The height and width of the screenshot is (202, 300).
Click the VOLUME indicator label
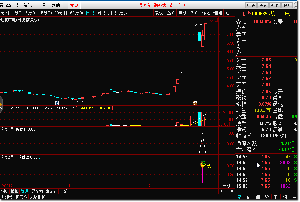point(8,108)
